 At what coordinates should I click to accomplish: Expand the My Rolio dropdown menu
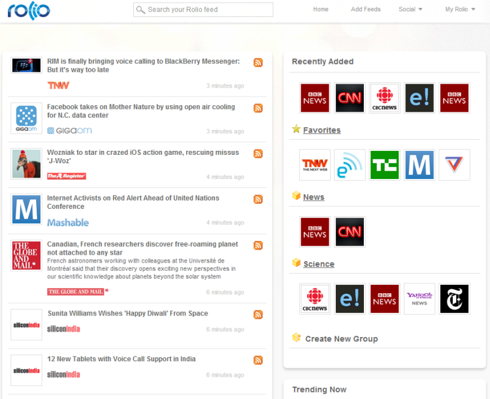(x=460, y=9)
